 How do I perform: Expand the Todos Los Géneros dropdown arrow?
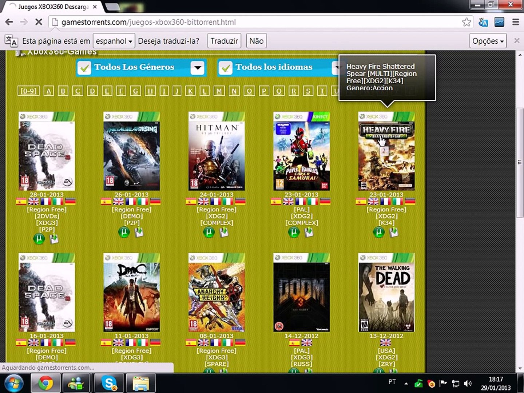coord(198,68)
